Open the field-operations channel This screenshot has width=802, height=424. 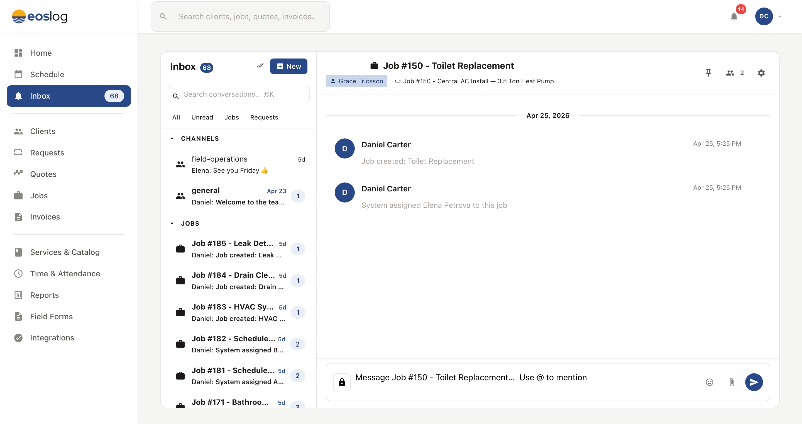(x=238, y=164)
